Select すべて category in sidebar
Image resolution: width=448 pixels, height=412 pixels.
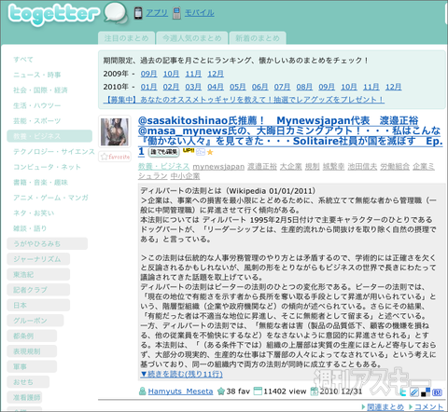[x=23, y=60]
